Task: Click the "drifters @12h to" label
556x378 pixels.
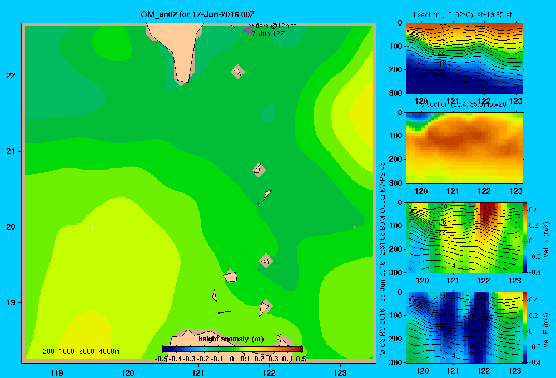Action: pyautogui.click(x=272, y=26)
